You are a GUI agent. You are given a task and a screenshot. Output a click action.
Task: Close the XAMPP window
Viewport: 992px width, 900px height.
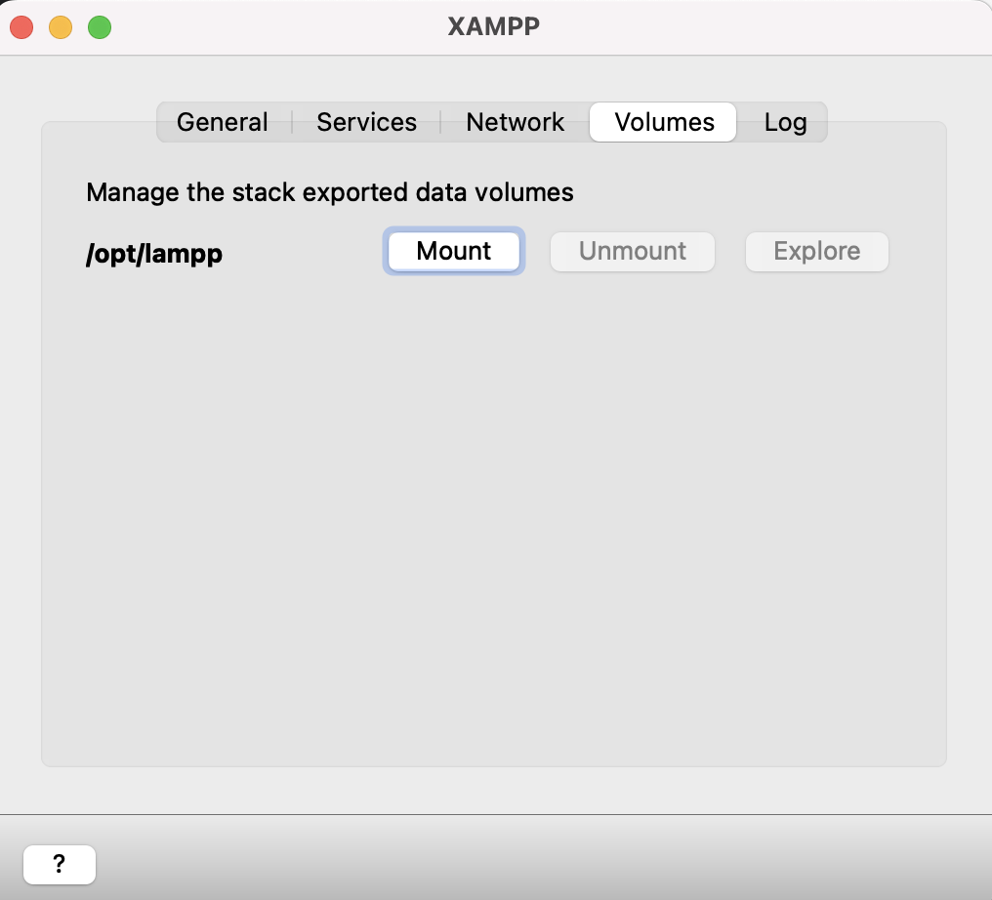click(x=21, y=27)
